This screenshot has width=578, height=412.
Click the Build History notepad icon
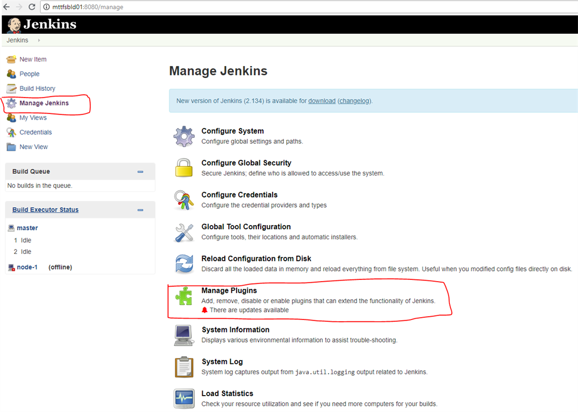11,89
